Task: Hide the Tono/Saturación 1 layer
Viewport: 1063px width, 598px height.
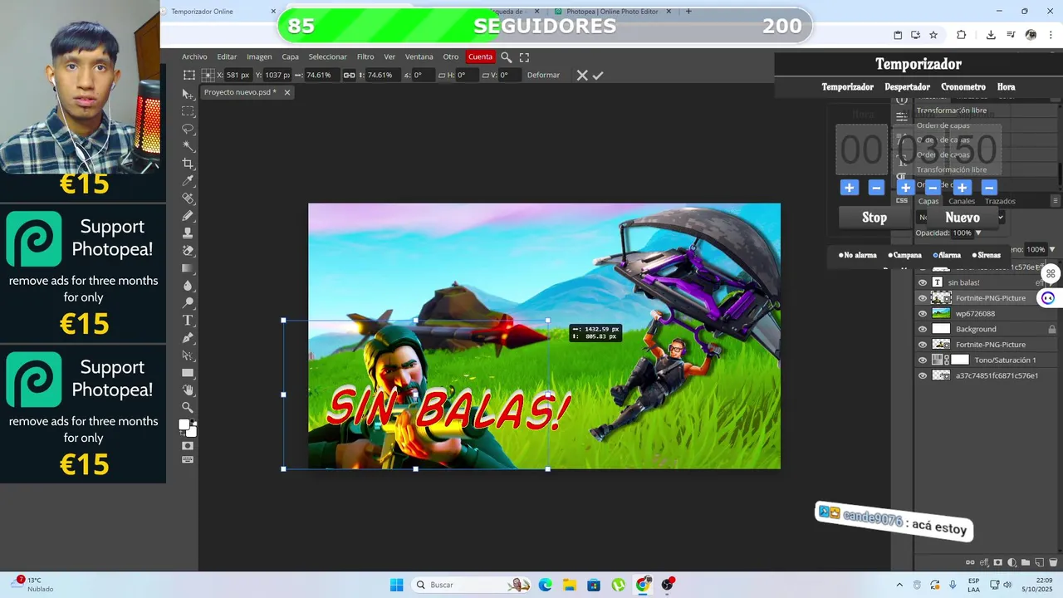Action: [922, 360]
